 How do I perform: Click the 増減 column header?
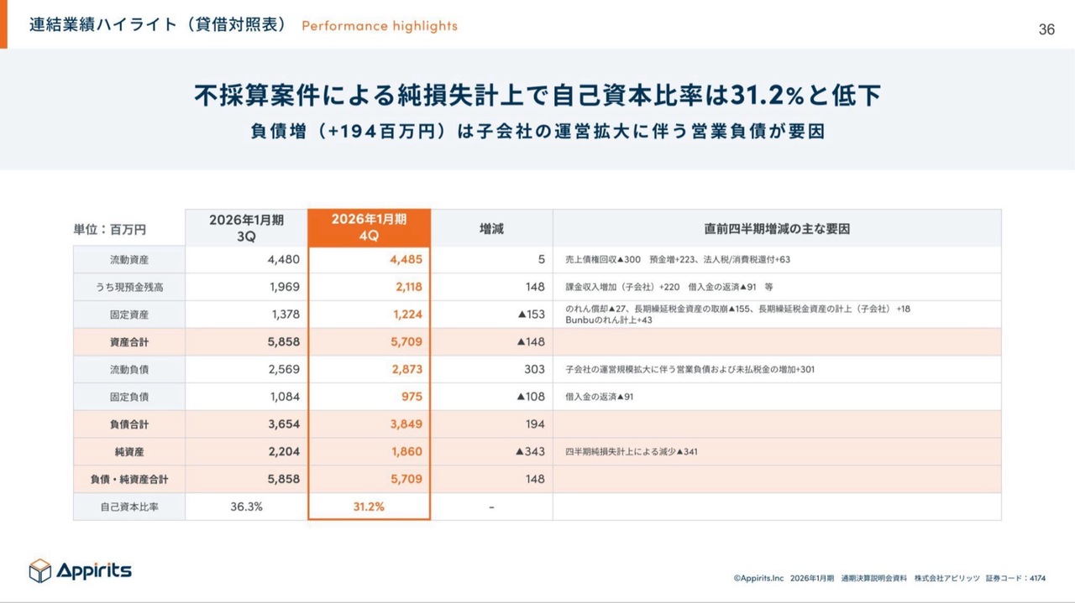click(491, 228)
